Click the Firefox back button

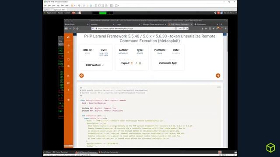pyautogui.click(x=66, y=28)
